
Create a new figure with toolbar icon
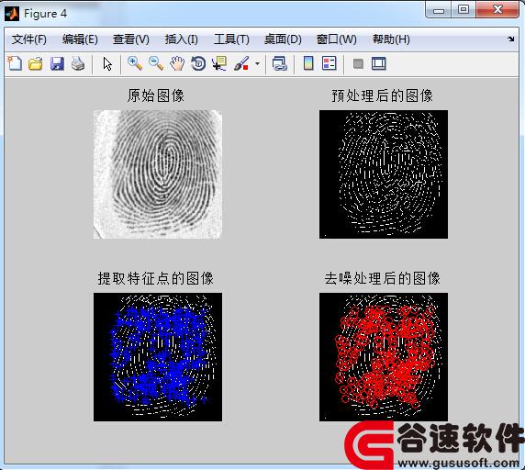(15, 63)
